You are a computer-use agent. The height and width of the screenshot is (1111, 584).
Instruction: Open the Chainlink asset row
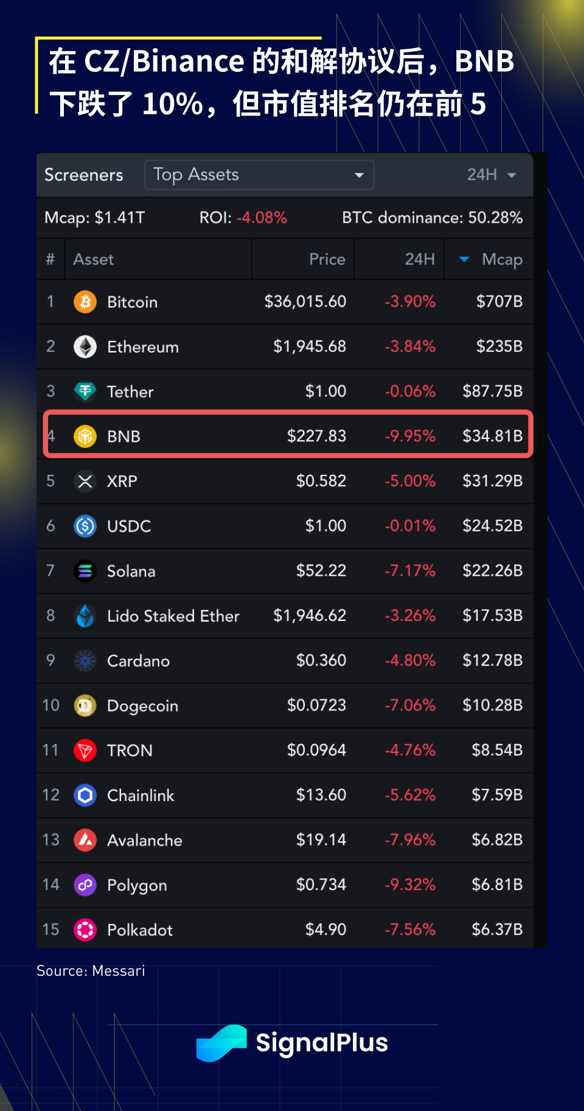click(x=285, y=795)
